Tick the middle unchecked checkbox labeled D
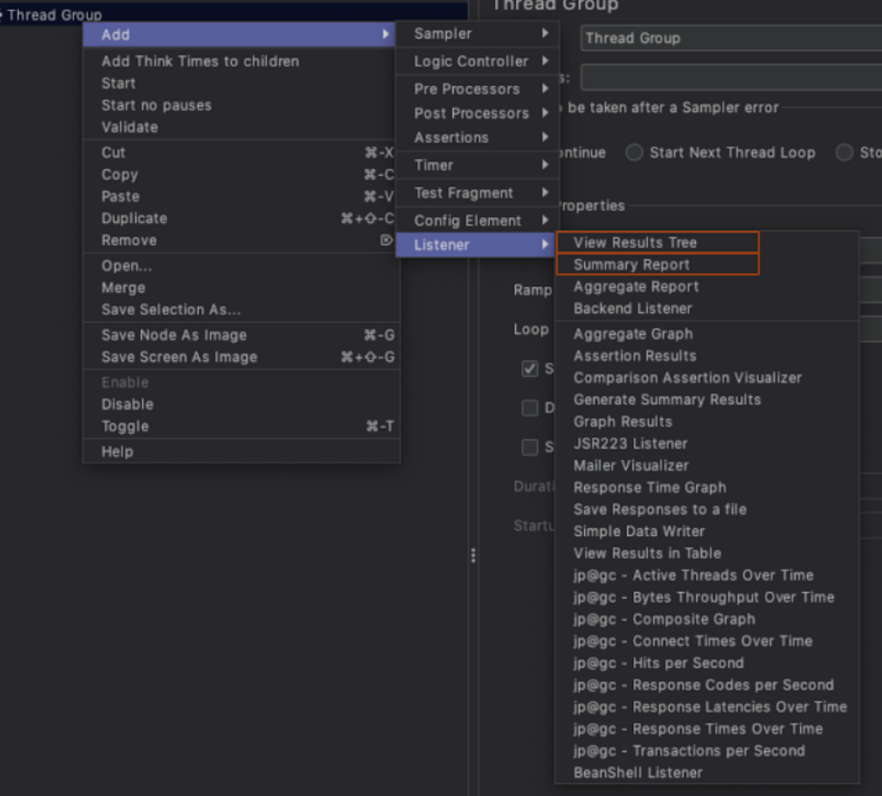This screenshot has height=796, width=882. [530, 407]
